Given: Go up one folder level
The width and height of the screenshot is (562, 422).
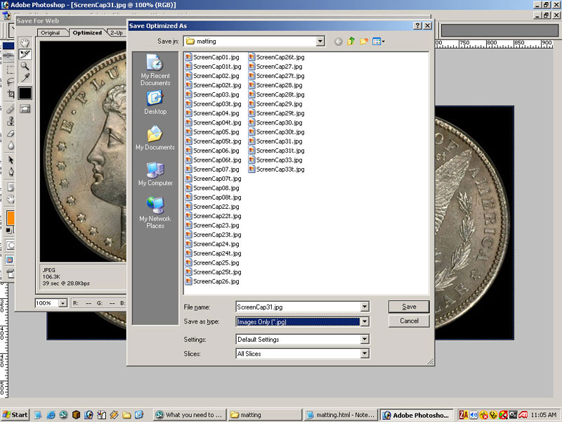Looking at the screenshot, I should point(351,41).
